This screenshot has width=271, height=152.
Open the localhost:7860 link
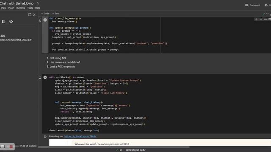[x=80, y=136]
